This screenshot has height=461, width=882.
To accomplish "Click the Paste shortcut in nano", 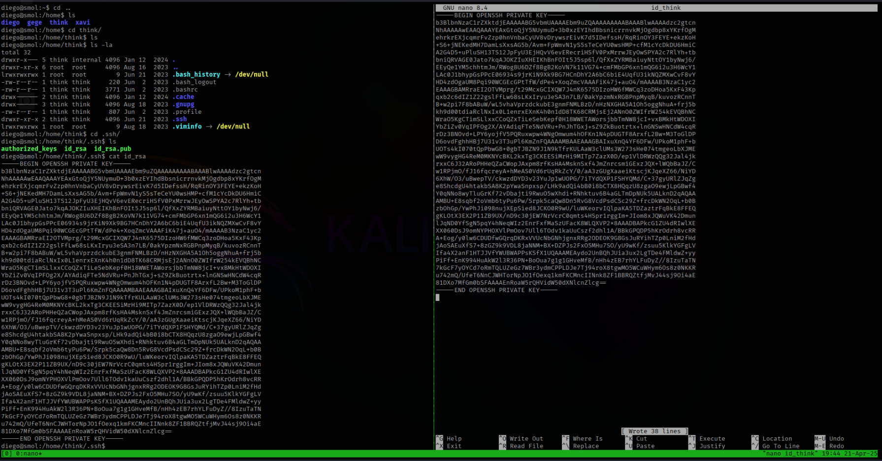I will (640, 446).
